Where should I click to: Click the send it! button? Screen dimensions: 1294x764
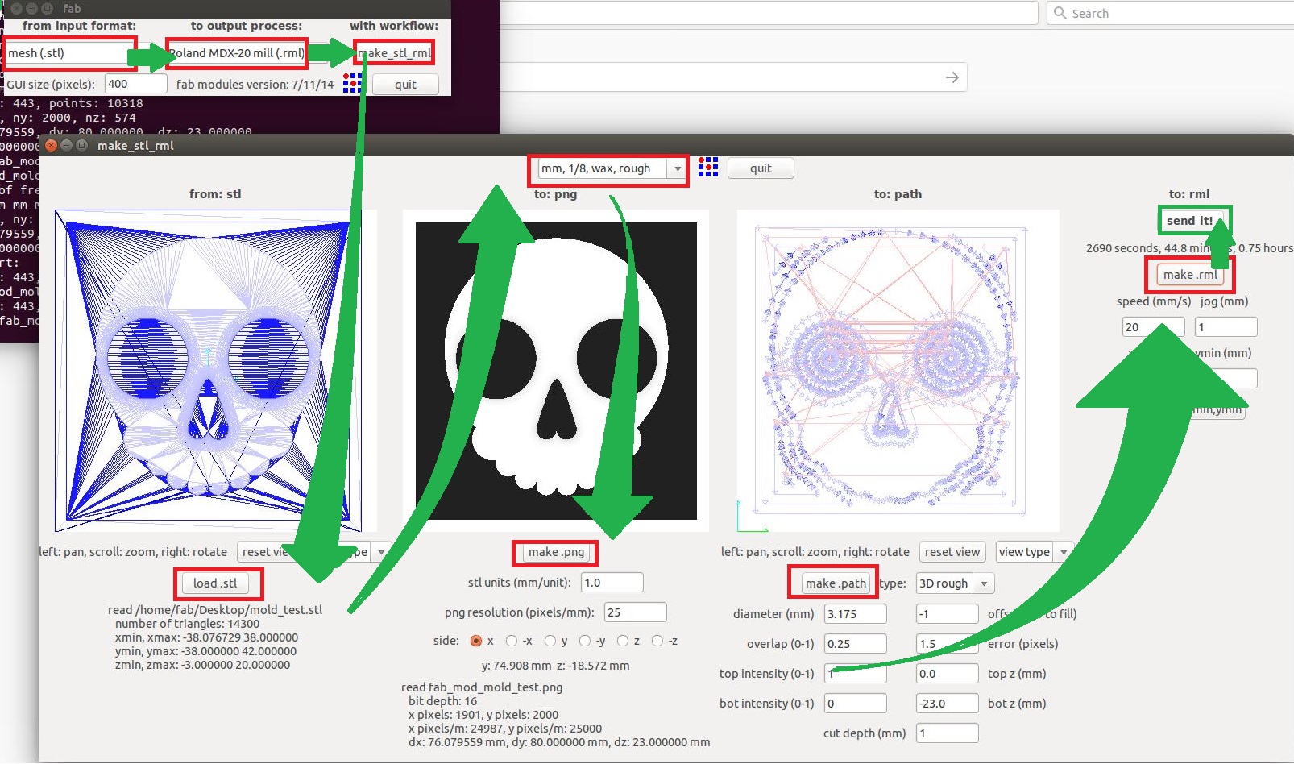pyautogui.click(x=1189, y=221)
